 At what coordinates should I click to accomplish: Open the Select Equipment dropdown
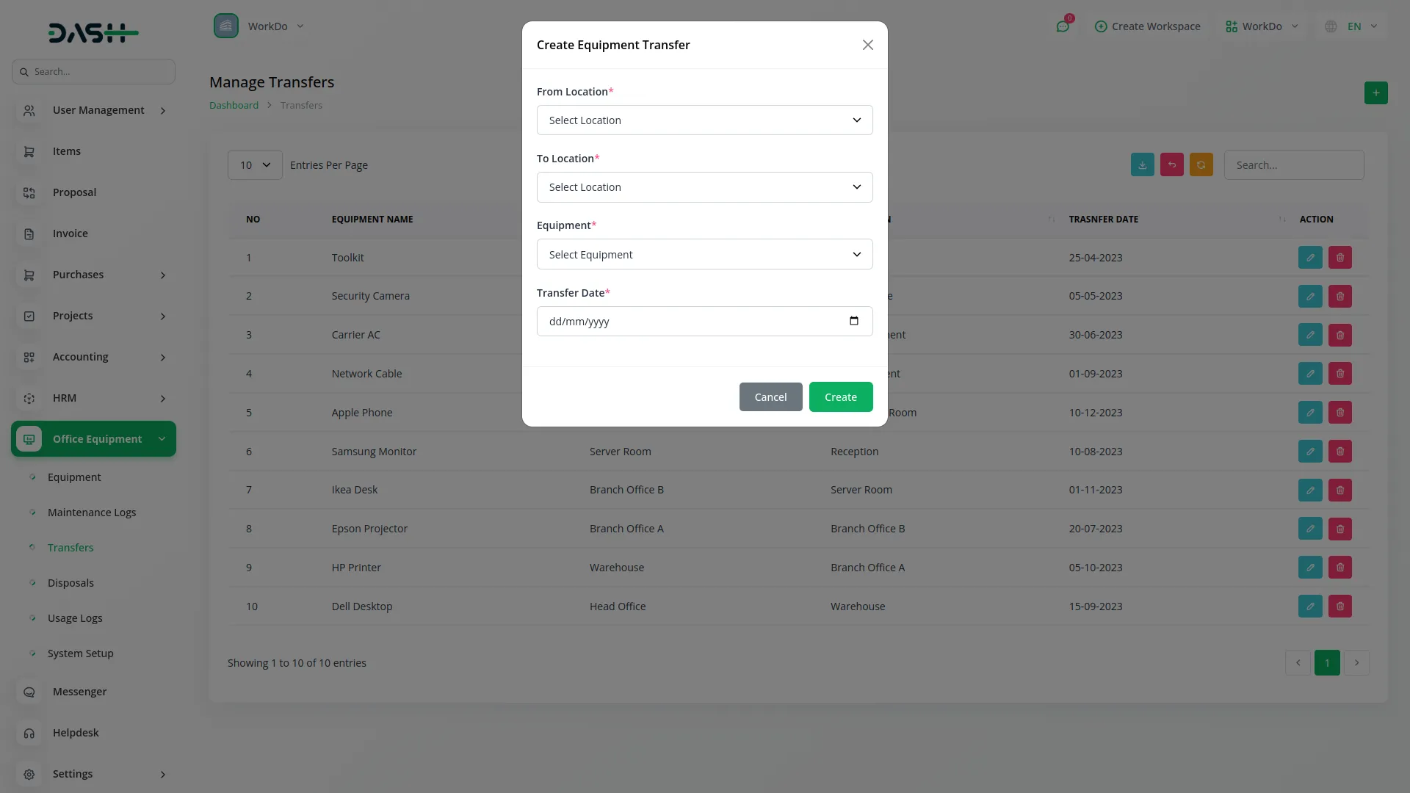(704, 255)
